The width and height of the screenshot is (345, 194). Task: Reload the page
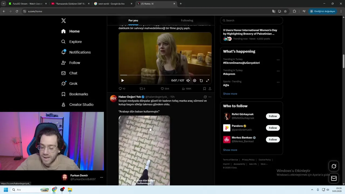click(17, 11)
